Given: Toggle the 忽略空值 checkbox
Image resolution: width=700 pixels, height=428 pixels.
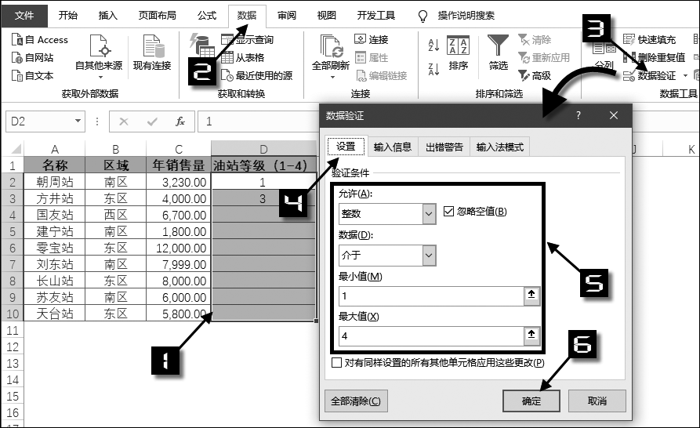Looking at the screenshot, I should [448, 211].
